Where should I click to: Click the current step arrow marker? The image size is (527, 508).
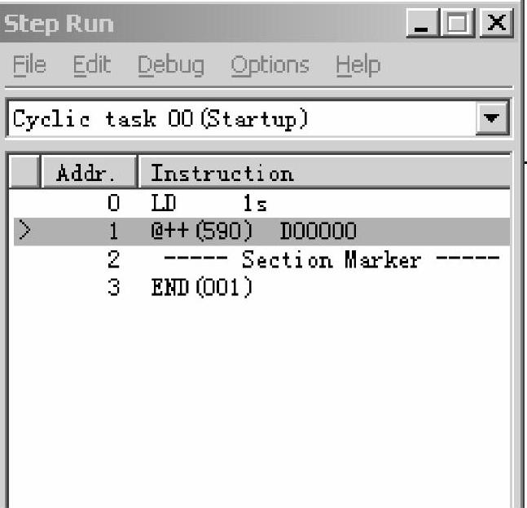pyautogui.click(x=24, y=232)
